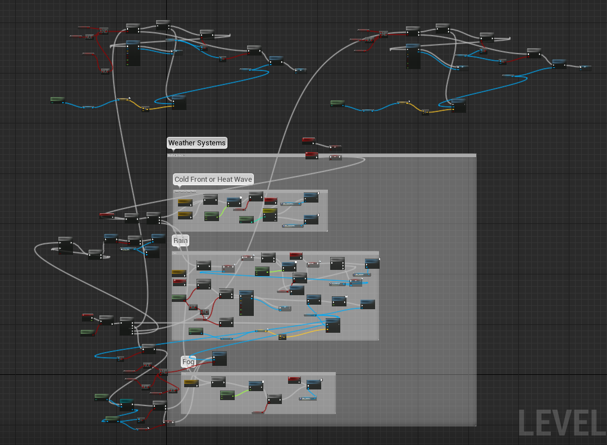Select the green node inside Fog comment
The width and height of the screenshot is (607, 445).
(227, 395)
